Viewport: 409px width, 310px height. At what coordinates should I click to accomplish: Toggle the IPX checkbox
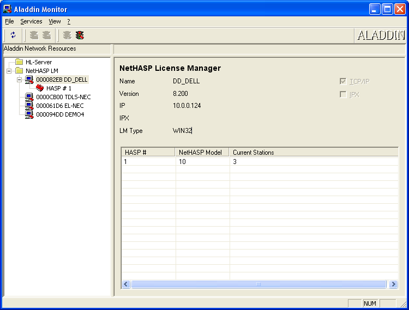[x=343, y=94]
